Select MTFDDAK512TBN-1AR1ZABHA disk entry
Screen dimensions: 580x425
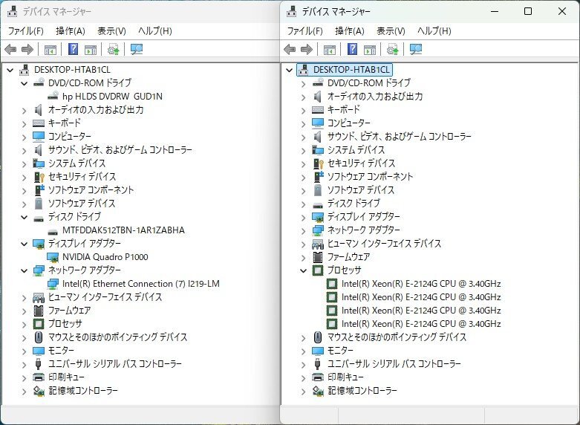click(123, 230)
